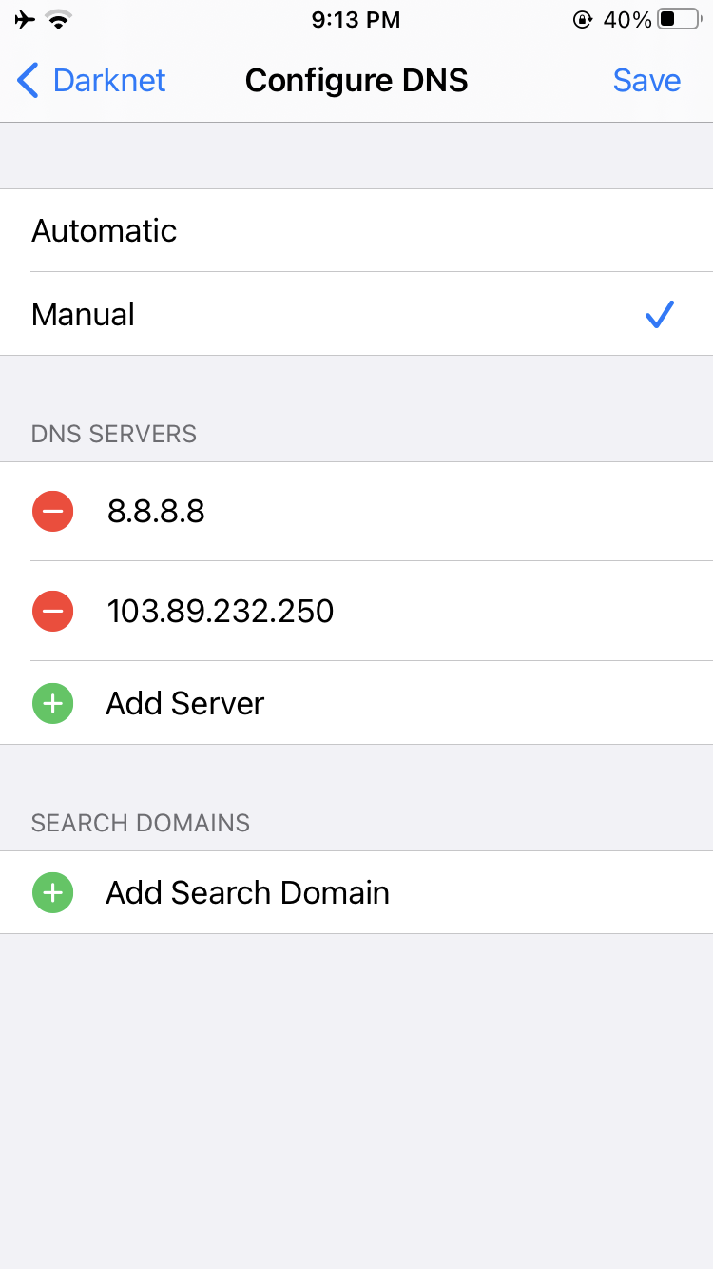This screenshot has height=1269, width=713.
Task: Add a new DNS server
Action: (x=356, y=703)
